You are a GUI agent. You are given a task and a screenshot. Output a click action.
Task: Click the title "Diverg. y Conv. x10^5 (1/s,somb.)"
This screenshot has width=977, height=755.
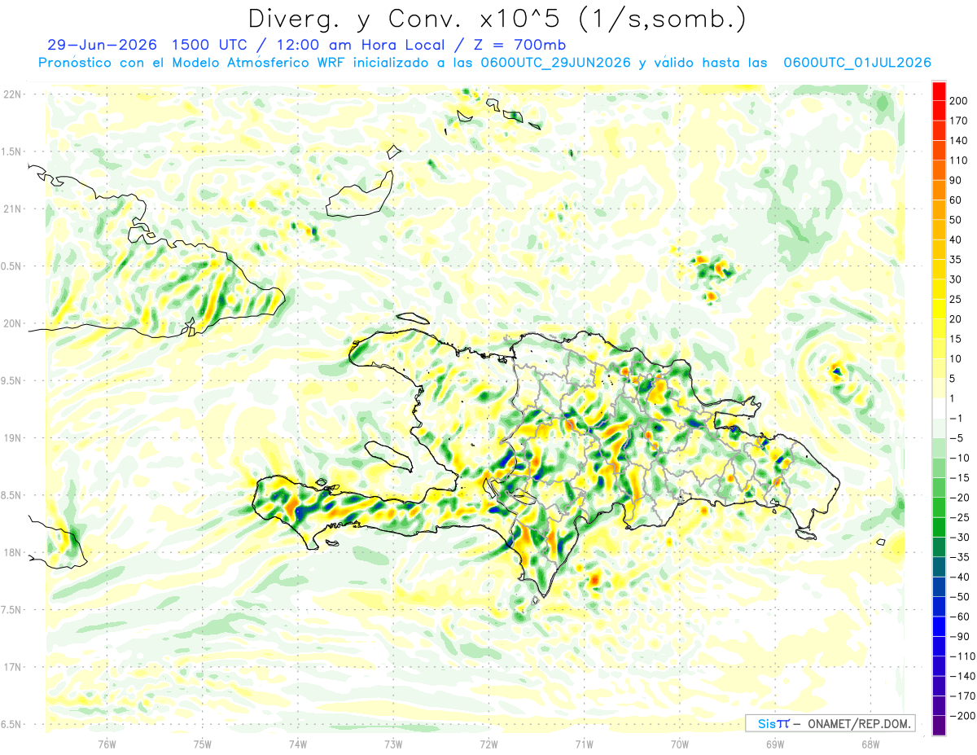coord(497,19)
